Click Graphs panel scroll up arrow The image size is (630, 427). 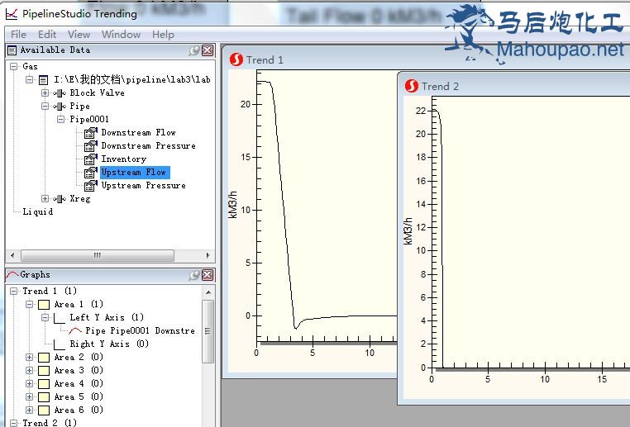208,292
